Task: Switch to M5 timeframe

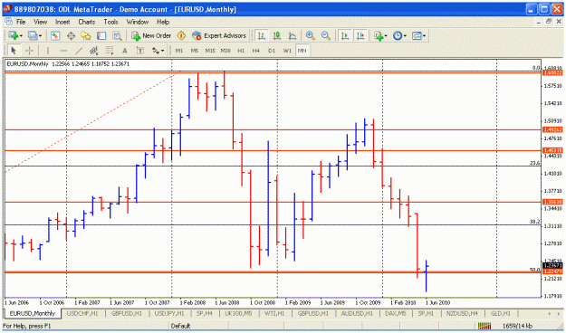Action: click(x=195, y=51)
